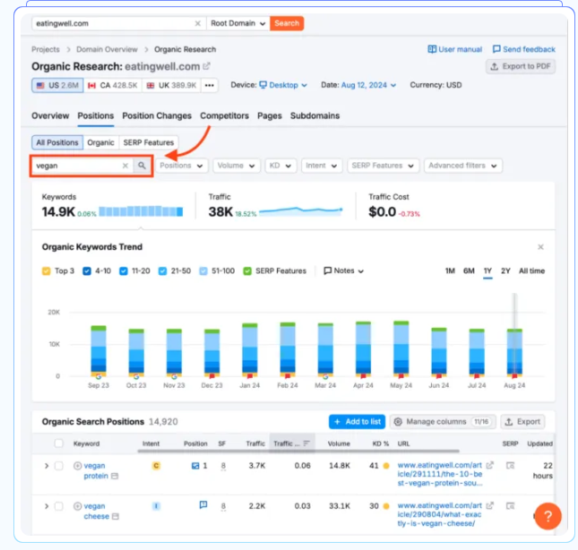The image size is (578, 550).
Task: Click inside the vegan keyword filter field
Action: click(77, 166)
